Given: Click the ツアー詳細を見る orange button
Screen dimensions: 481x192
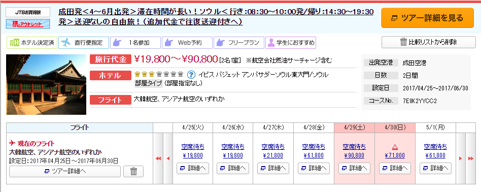Looking at the screenshot, I should 427,18.
